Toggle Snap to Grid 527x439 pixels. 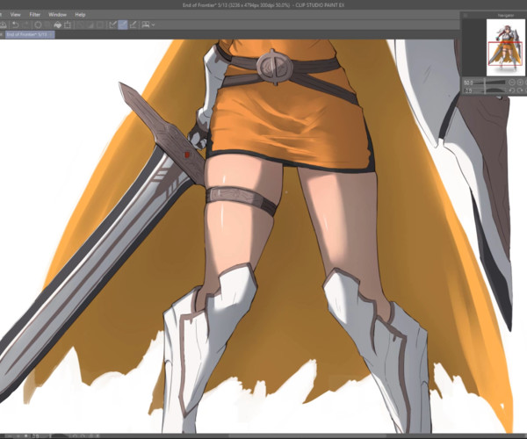click(x=133, y=25)
